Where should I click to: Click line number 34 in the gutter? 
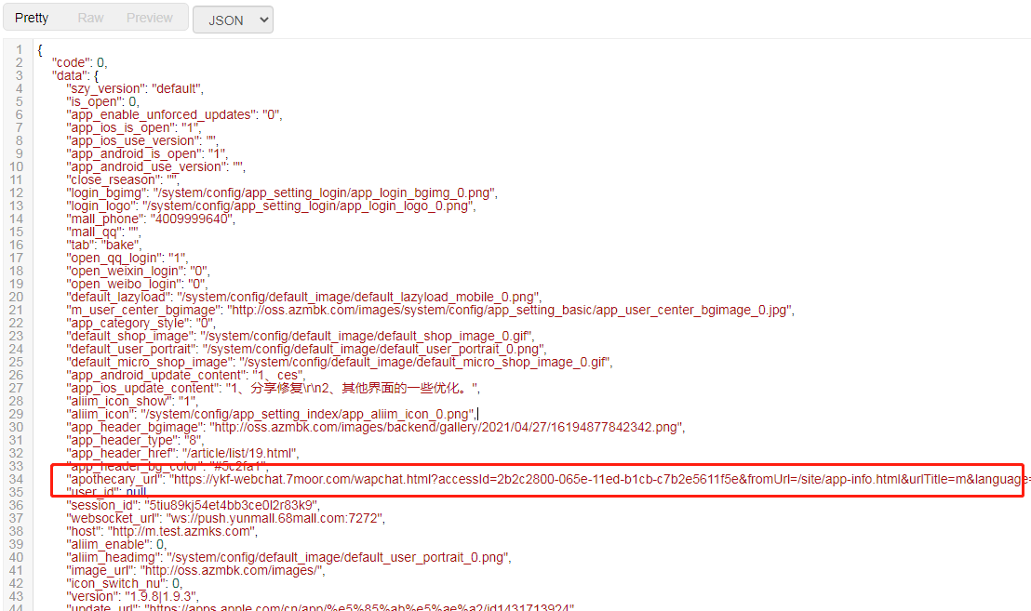pyautogui.click(x=16, y=479)
